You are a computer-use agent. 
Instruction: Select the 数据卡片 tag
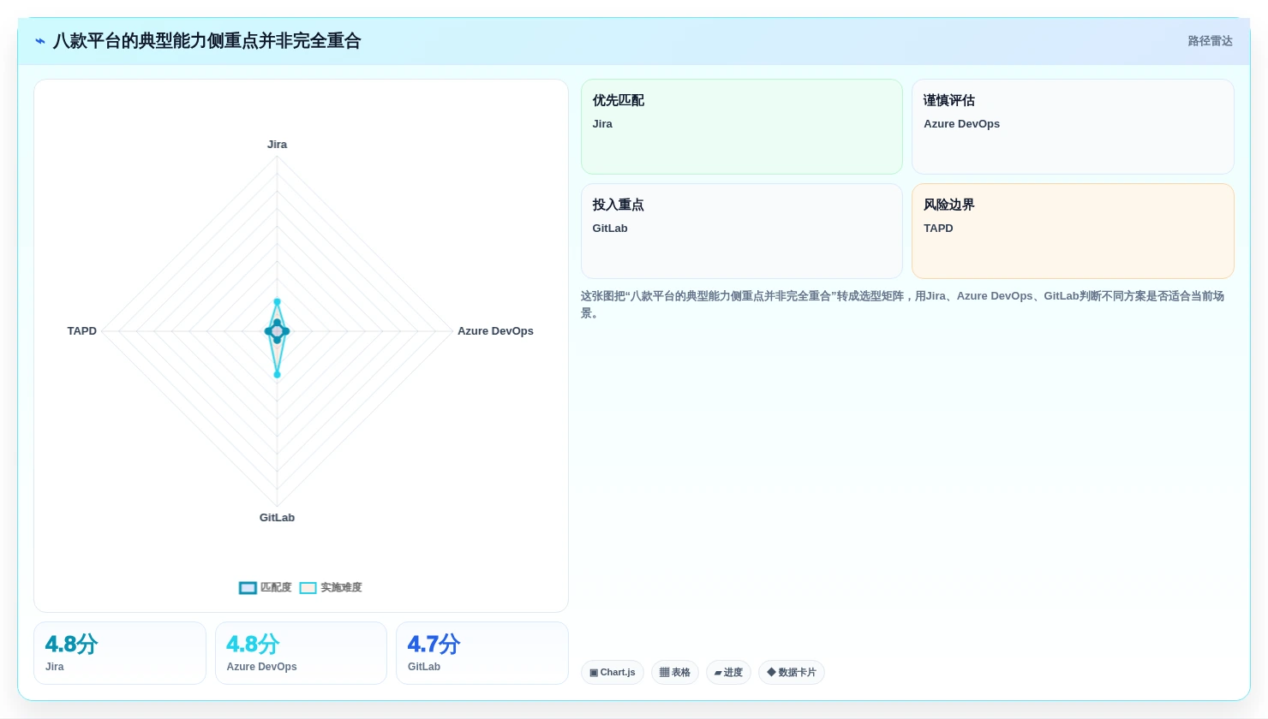[x=792, y=673]
